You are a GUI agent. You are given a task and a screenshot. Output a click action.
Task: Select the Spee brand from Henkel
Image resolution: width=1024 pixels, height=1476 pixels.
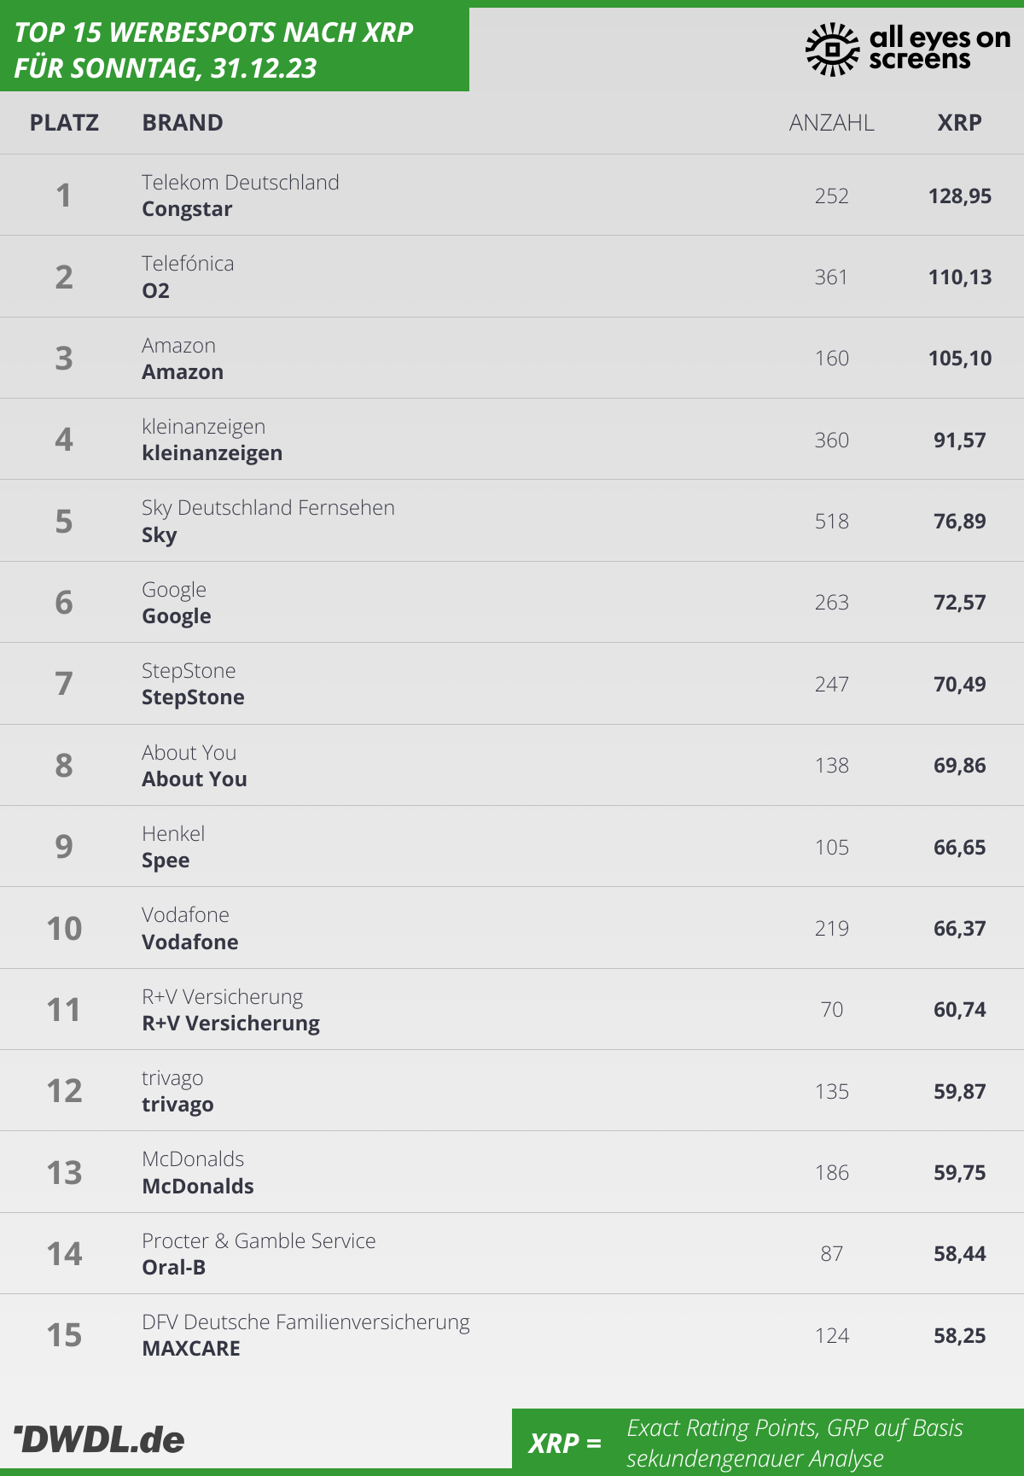point(166,861)
